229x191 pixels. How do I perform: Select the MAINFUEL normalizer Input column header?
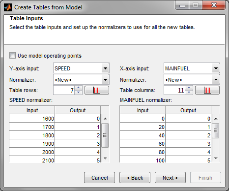pyautogui.click(x=143, y=110)
